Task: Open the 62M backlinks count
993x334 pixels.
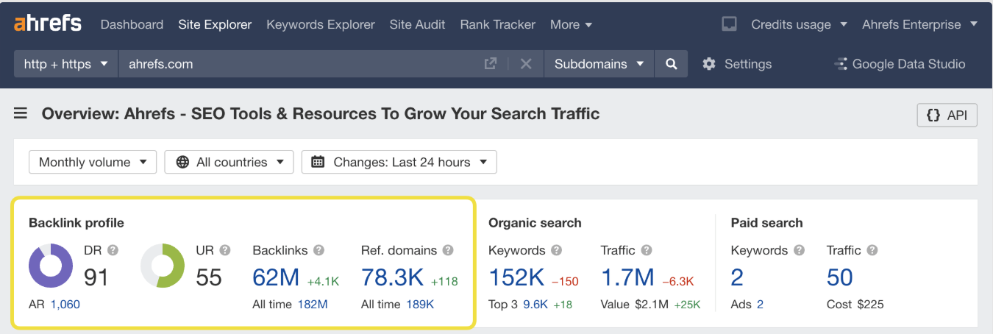Action: (276, 277)
